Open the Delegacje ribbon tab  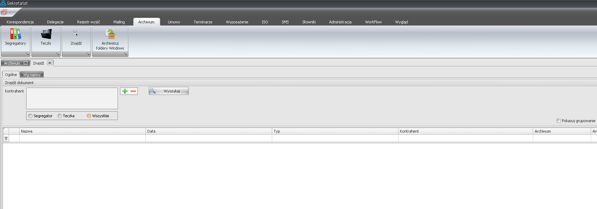coord(55,22)
